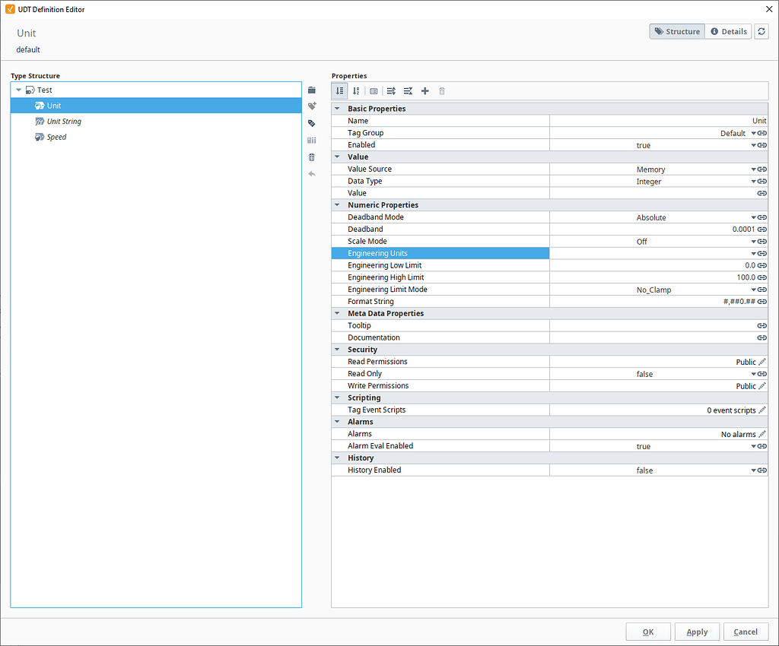
Task: Create a new folder in the type structure
Action: pyautogui.click(x=311, y=90)
